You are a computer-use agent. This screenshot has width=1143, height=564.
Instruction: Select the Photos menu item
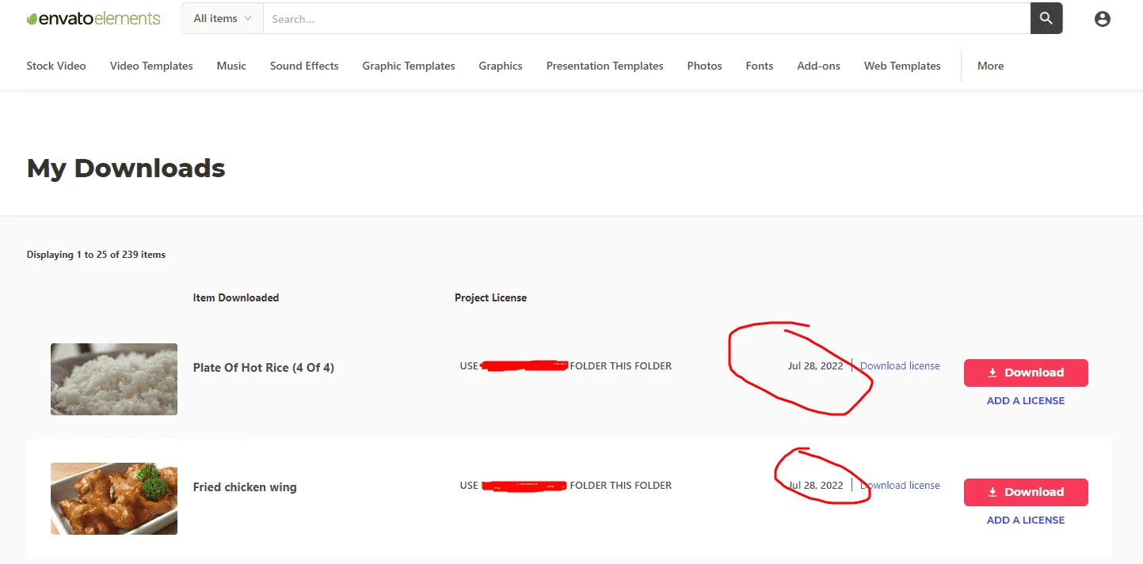pos(705,66)
